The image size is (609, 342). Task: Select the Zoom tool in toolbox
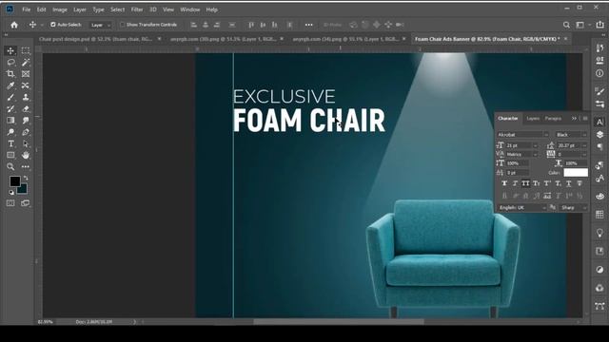click(10, 167)
